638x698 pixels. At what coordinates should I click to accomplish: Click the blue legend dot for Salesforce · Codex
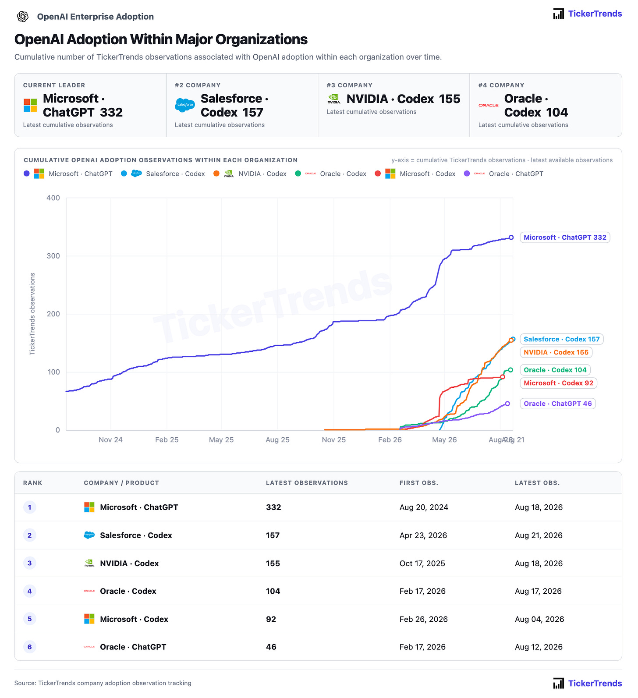click(124, 174)
